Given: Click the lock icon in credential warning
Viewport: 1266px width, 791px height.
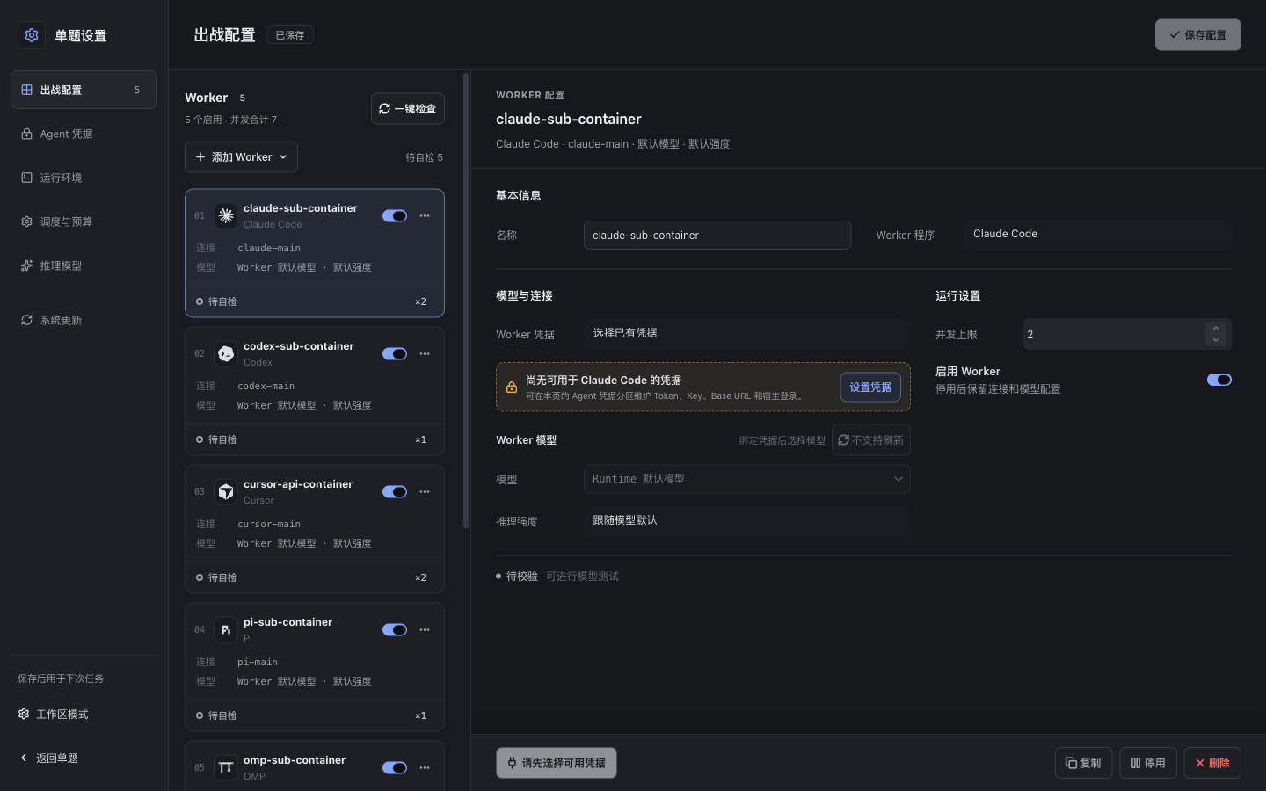Looking at the screenshot, I should [x=511, y=388].
